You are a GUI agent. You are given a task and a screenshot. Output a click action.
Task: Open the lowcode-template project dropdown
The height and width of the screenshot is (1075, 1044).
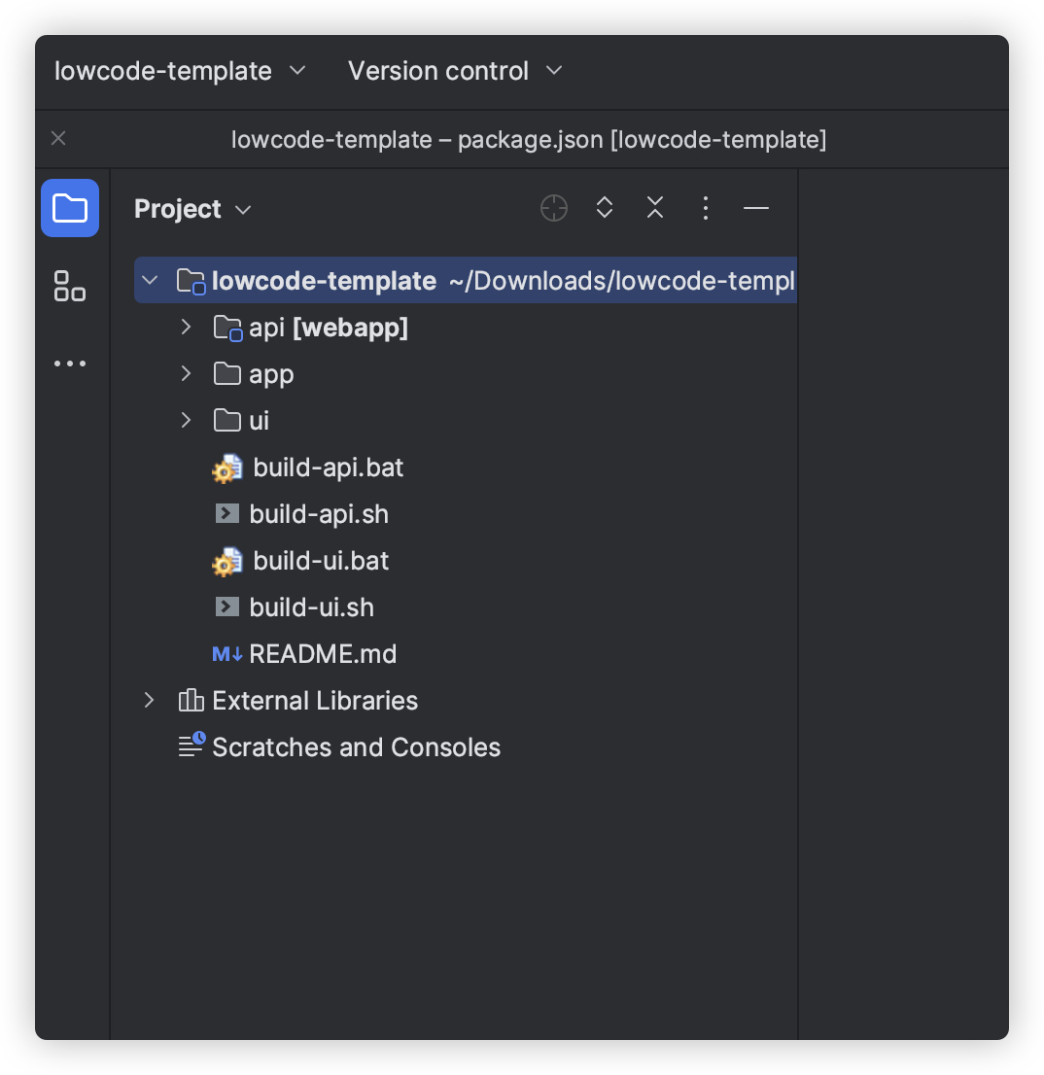click(180, 71)
